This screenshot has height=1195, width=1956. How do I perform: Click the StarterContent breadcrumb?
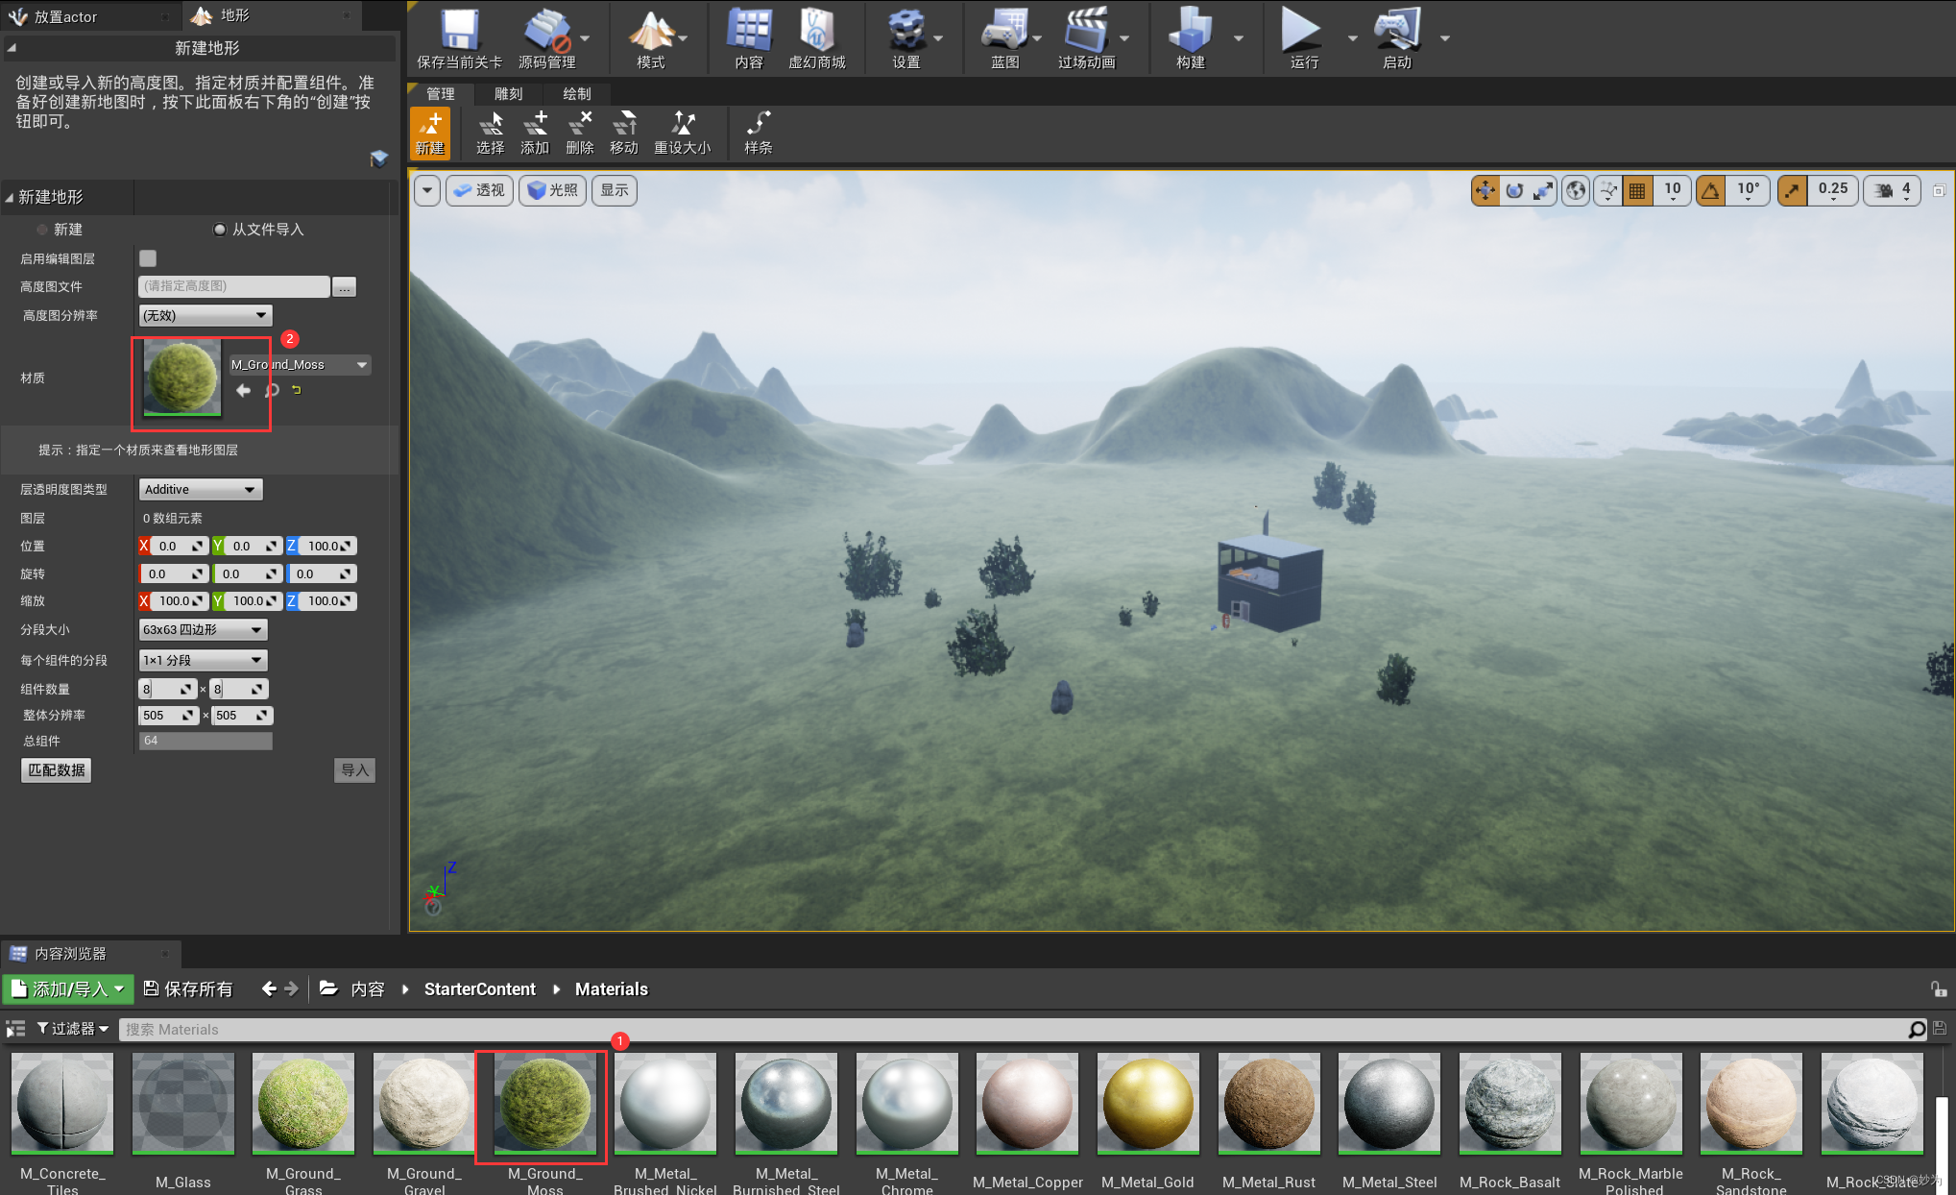click(480, 988)
